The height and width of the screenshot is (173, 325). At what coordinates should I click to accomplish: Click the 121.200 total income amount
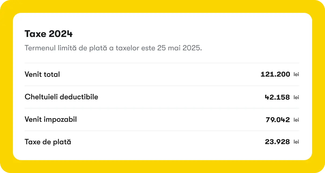[275, 74]
